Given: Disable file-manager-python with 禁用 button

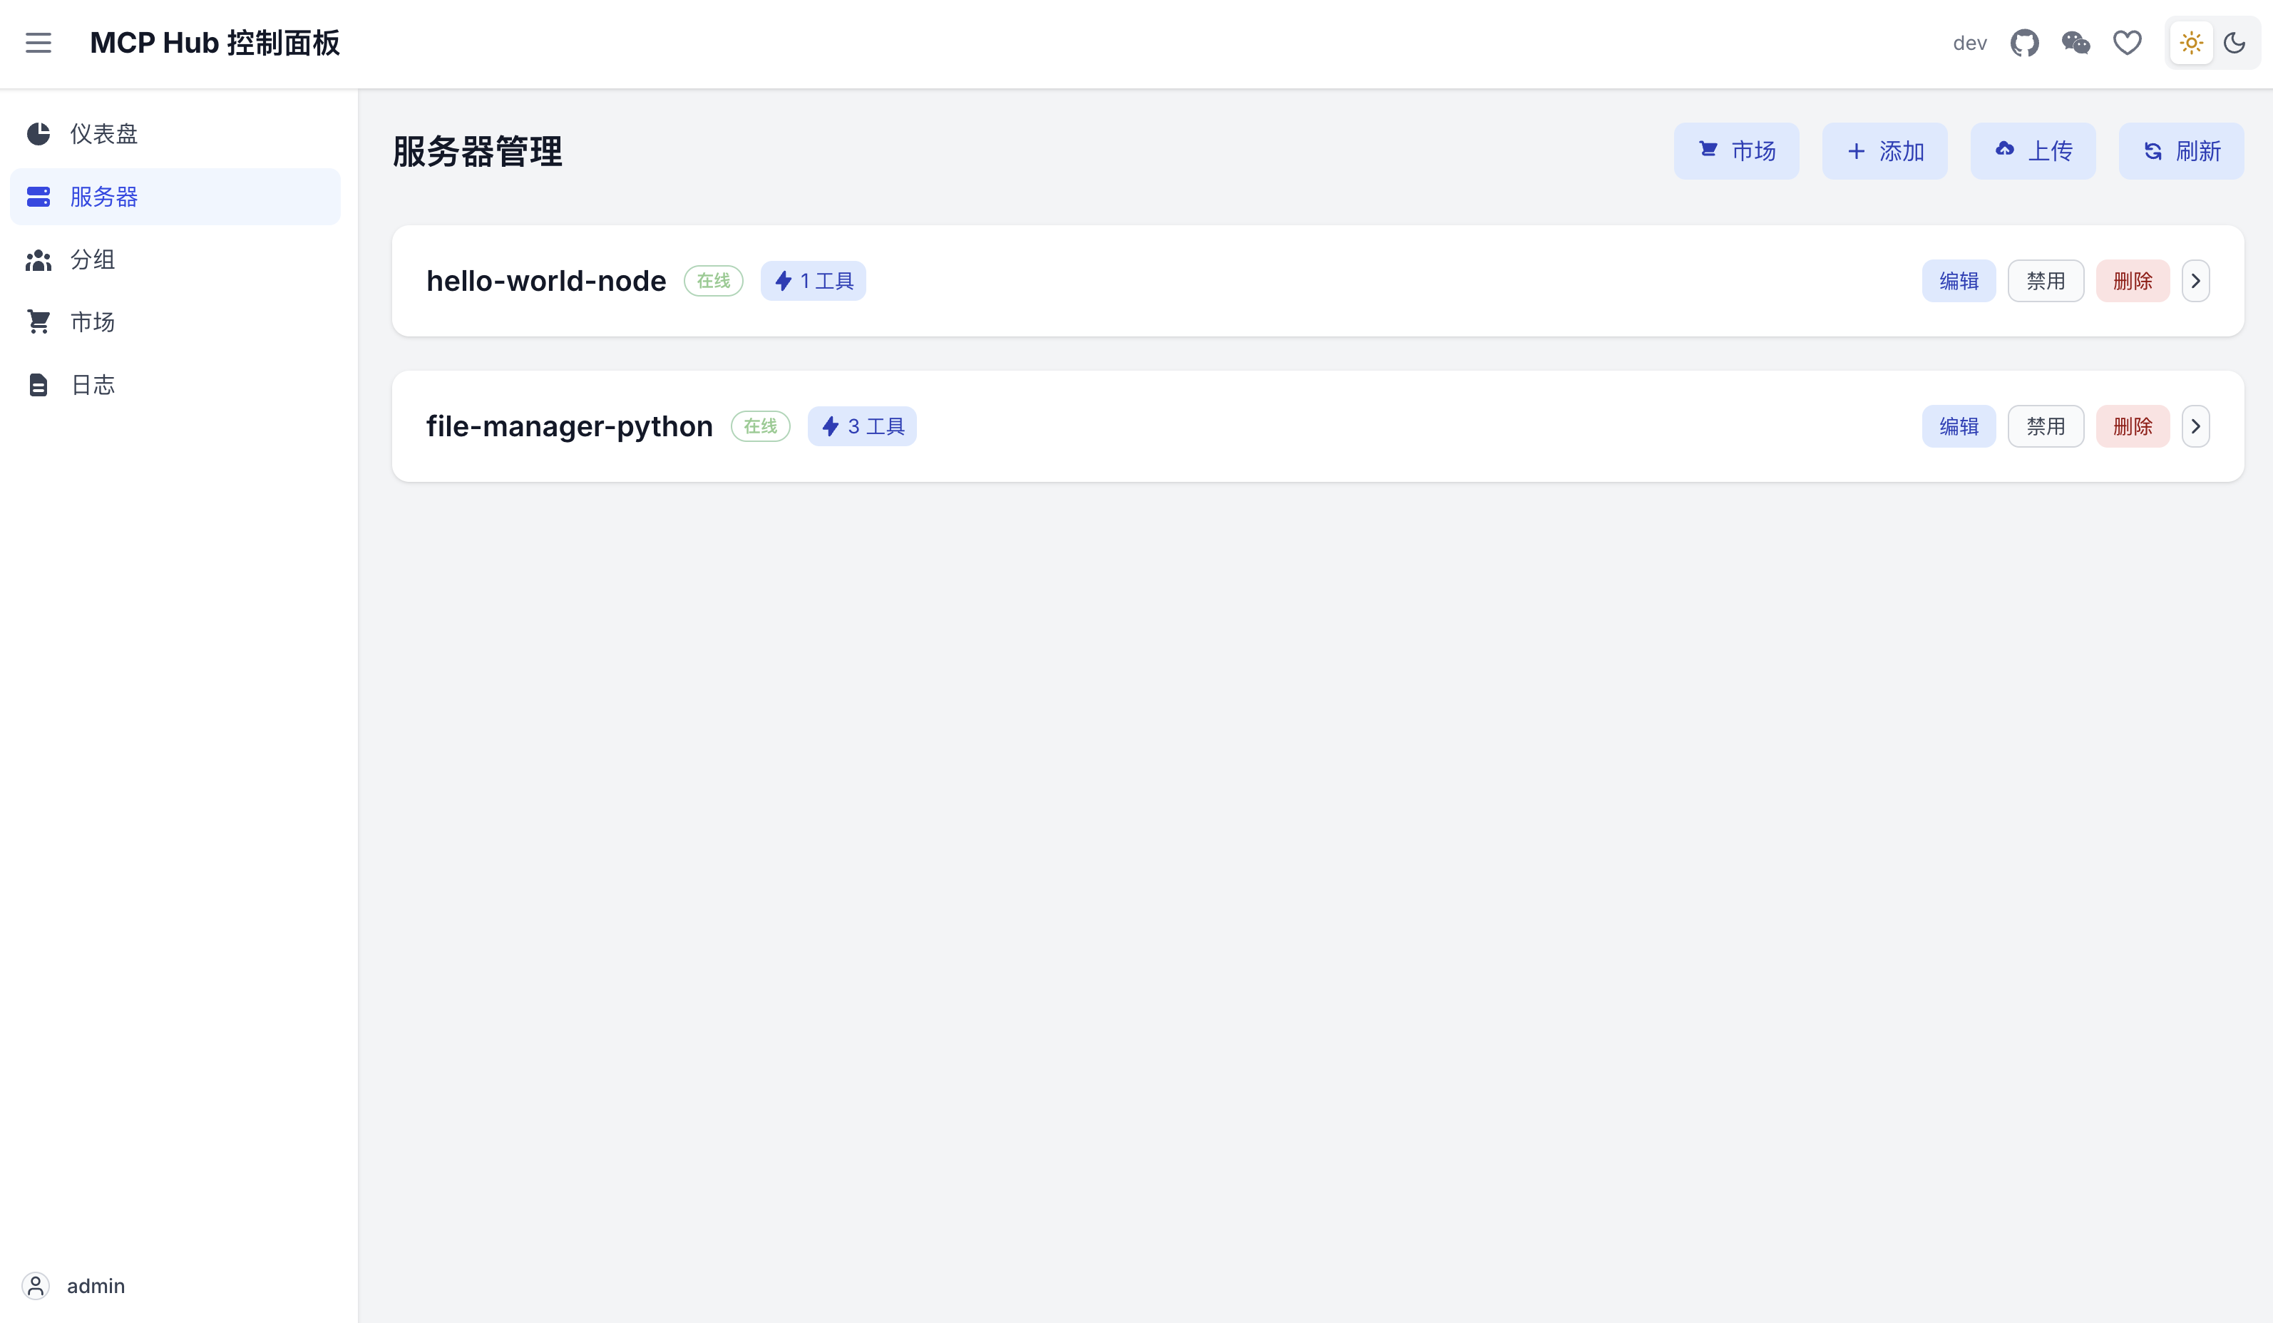Looking at the screenshot, I should [x=2045, y=426].
